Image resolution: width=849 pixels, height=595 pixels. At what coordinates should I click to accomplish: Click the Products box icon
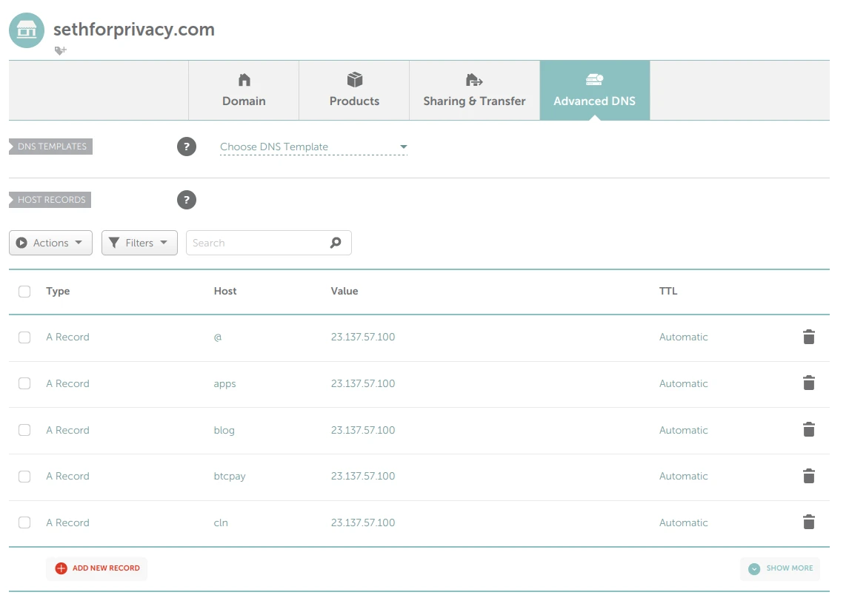354,79
